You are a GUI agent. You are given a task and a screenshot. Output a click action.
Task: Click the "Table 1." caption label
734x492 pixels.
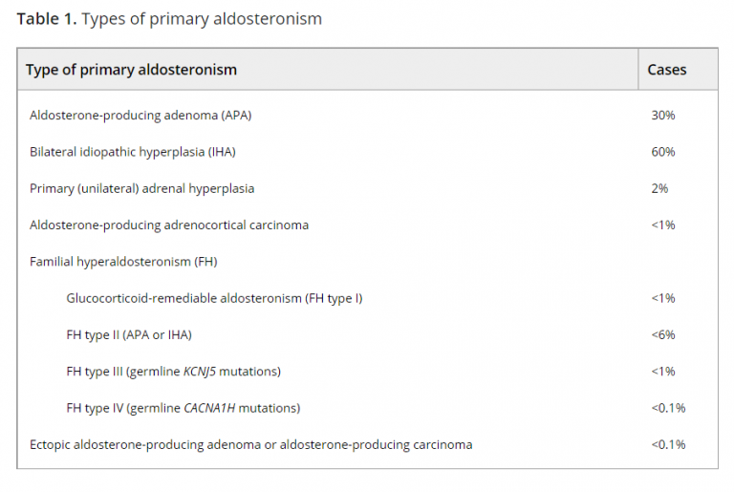coord(46,19)
